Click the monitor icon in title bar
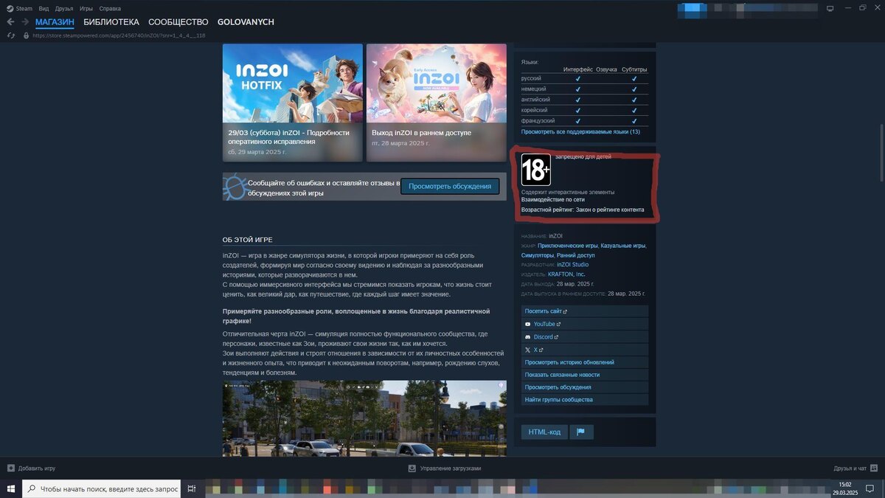 [830, 8]
